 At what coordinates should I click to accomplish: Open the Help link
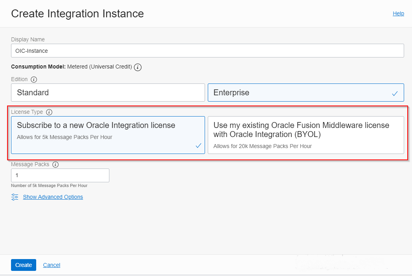[x=398, y=13]
